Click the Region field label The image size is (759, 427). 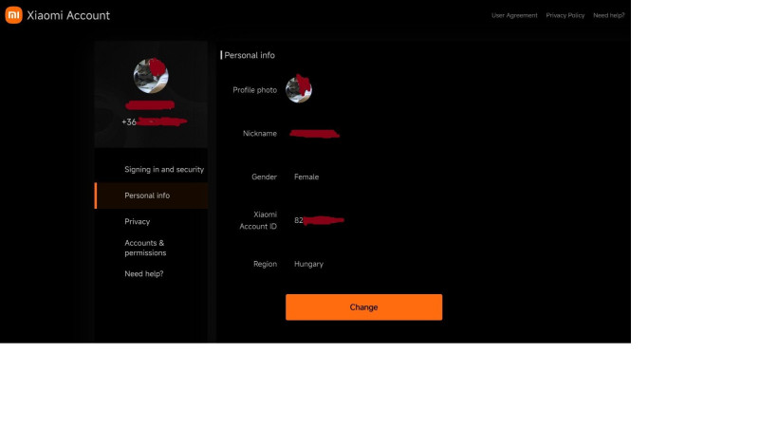click(x=265, y=265)
